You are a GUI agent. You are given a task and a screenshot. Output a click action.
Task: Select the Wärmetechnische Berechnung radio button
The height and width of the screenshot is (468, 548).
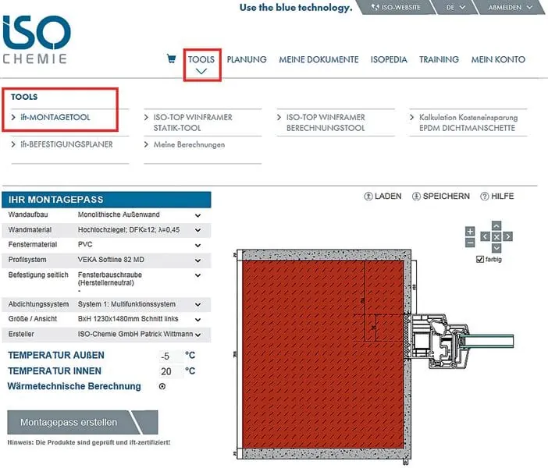[x=162, y=386]
